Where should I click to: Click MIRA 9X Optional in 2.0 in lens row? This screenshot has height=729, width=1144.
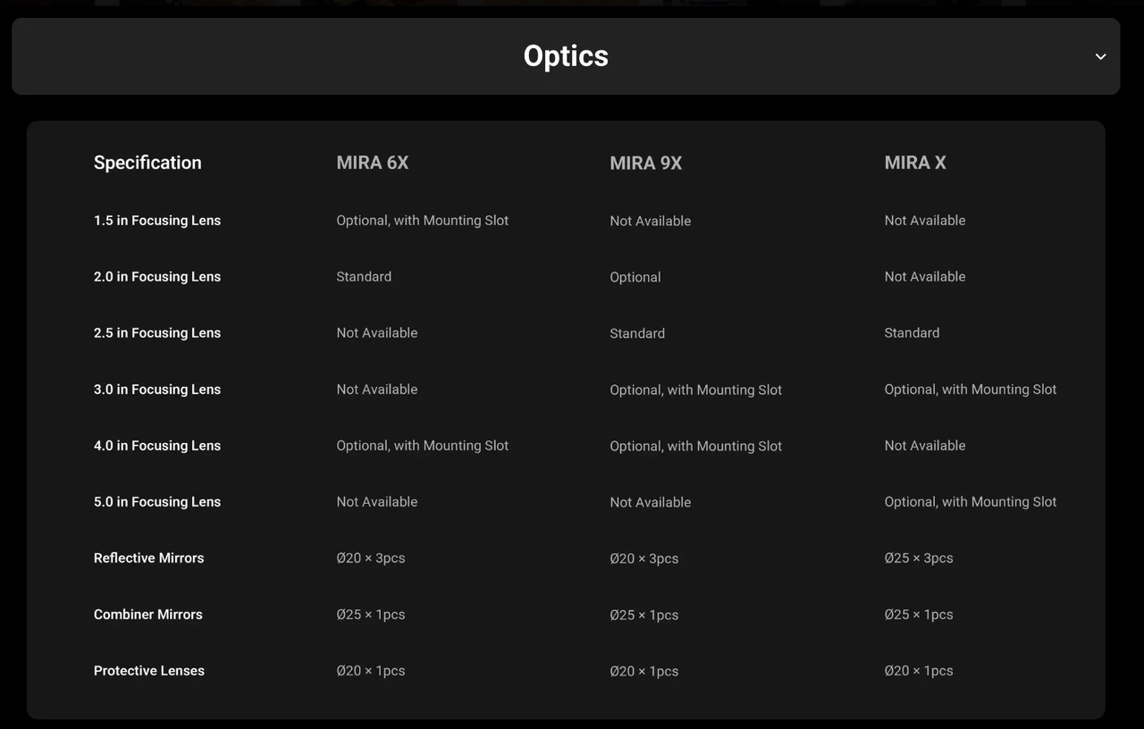(635, 278)
